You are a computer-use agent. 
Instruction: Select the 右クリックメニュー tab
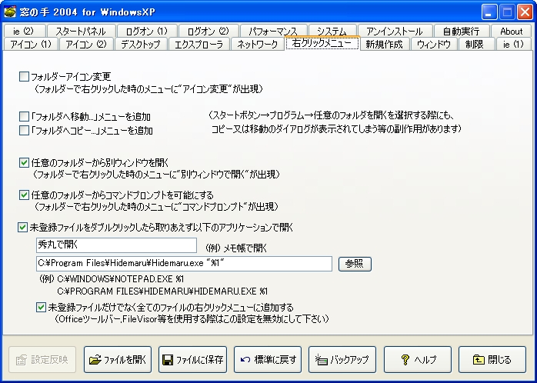coord(322,43)
